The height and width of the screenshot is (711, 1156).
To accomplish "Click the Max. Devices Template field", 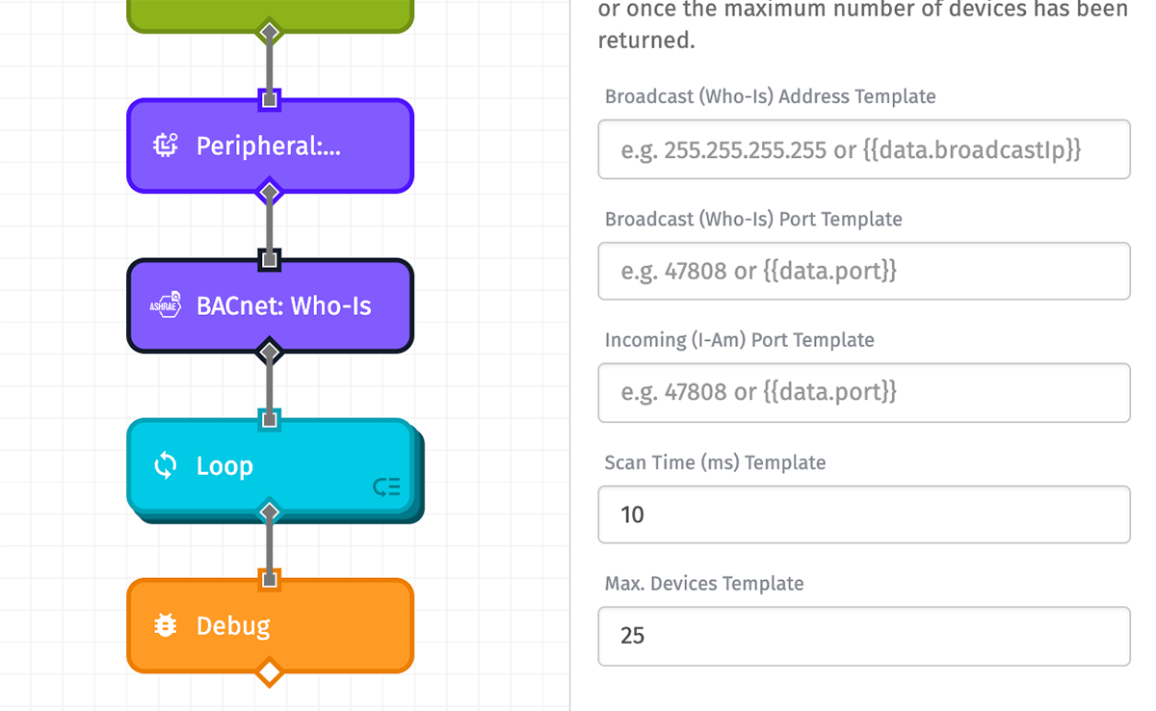I will point(864,636).
